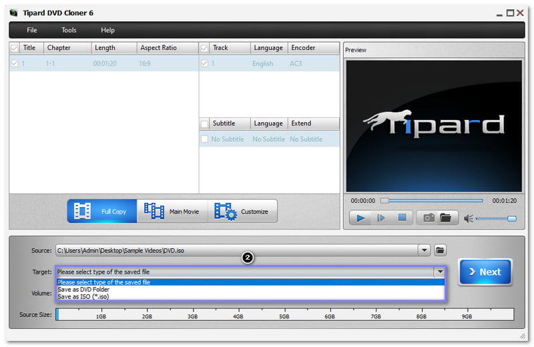The width and height of the screenshot is (534, 347).
Task: Click the English language cell
Action: [262, 63]
